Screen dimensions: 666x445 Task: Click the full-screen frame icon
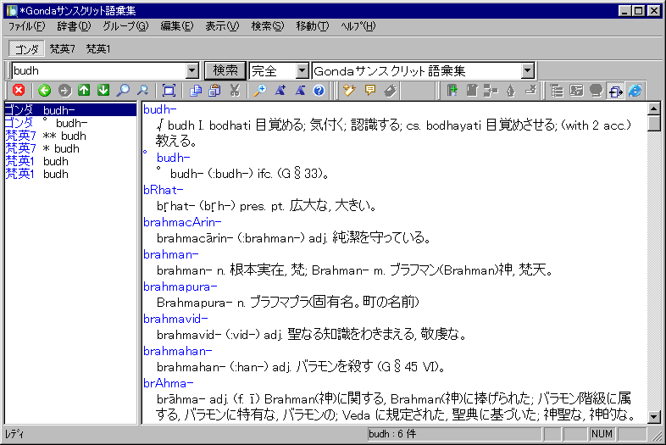(x=169, y=90)
